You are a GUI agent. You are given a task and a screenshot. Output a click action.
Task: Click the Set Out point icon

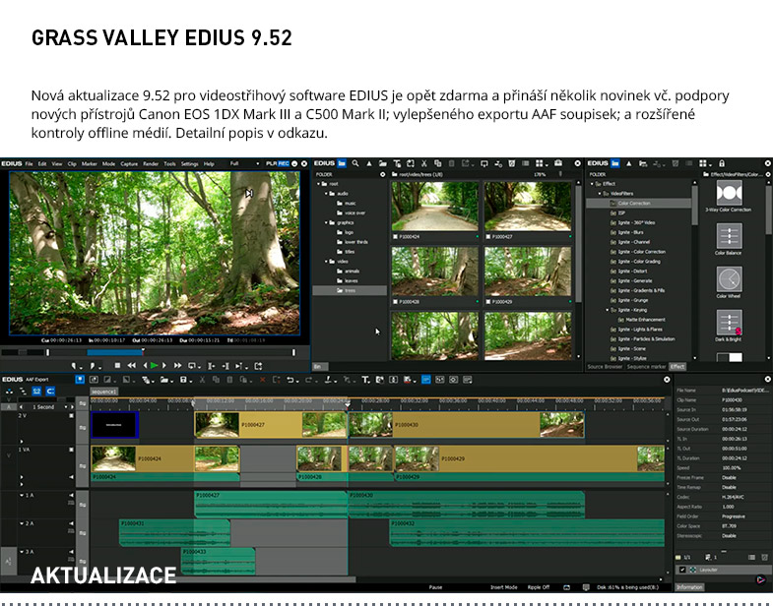click(94, 366)
